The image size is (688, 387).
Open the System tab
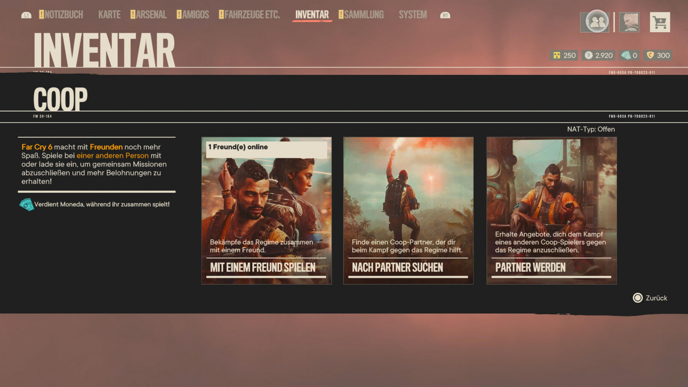412,15
